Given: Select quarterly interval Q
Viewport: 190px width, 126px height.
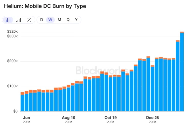Looking at the screenshot, I should (68, 20).
